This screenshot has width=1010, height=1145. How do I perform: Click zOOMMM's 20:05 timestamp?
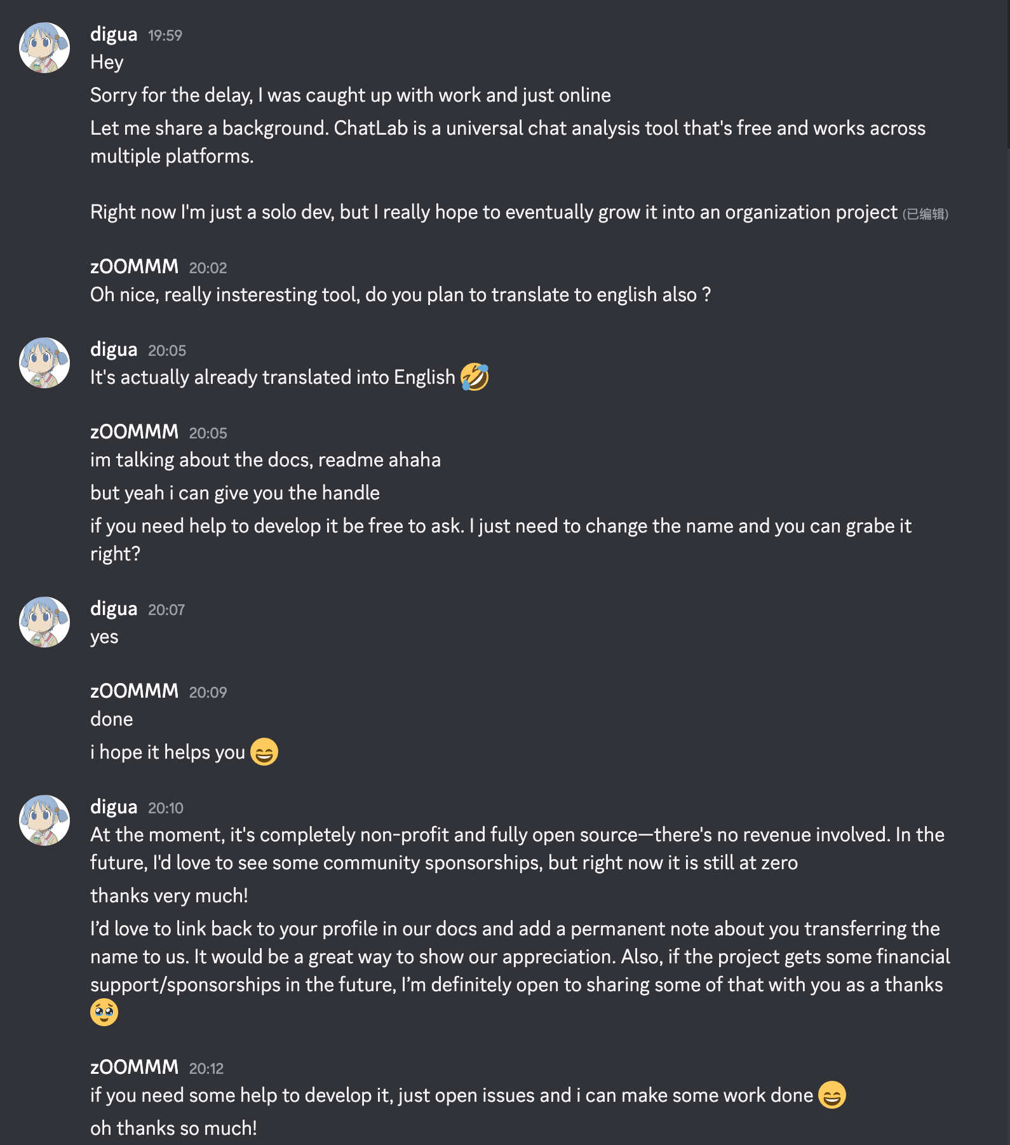coord(209,432)
